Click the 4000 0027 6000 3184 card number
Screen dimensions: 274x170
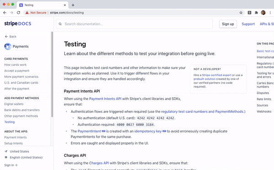135,125
